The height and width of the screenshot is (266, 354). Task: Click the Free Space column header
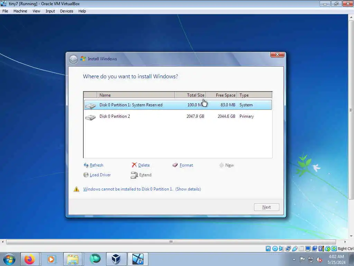(x=222, y=95)
